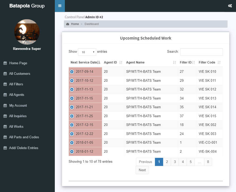Toggle the sidebar with the hamburger icon
Screen dimensions: 236x192
click(x=60, y=6)
